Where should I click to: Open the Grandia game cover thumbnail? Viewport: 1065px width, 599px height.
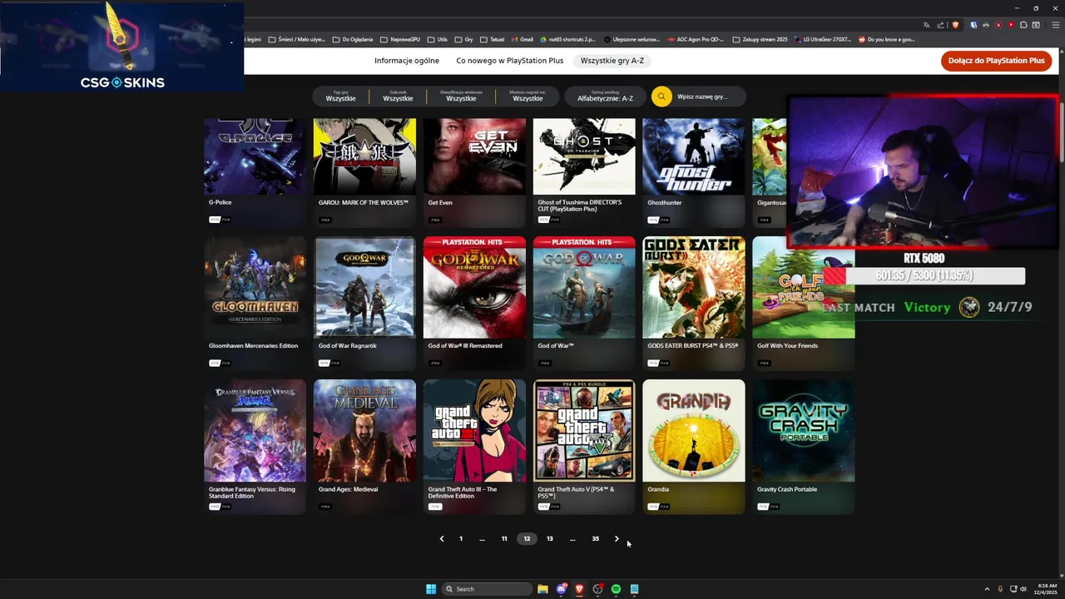694,431
